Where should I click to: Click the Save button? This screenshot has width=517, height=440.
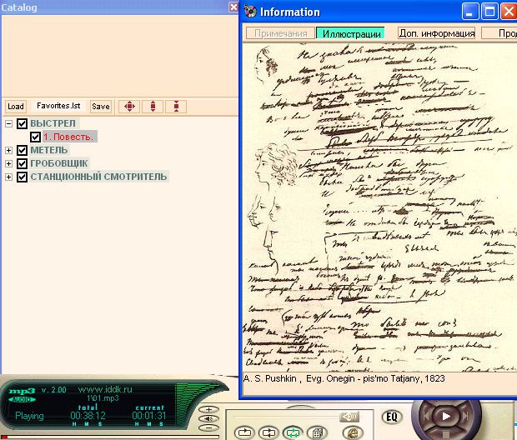(x=100, y=107)
